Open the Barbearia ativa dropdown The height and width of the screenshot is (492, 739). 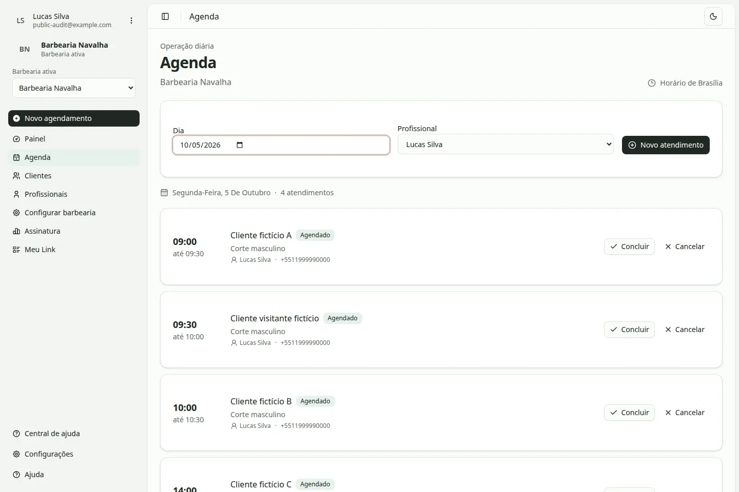(74, 88)
